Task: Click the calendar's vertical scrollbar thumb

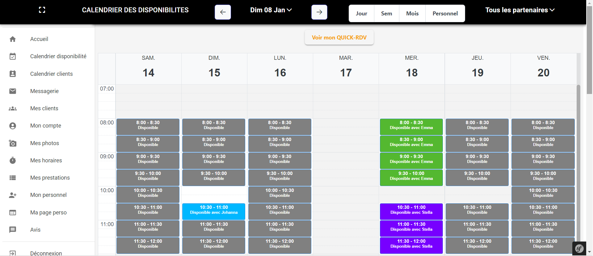Action: pyautogui.click(x=578, y=154)
